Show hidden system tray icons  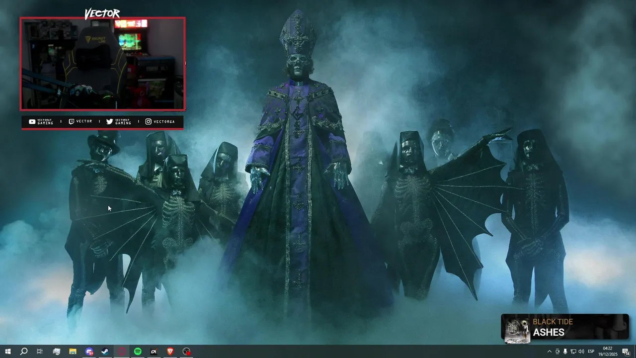549,352
